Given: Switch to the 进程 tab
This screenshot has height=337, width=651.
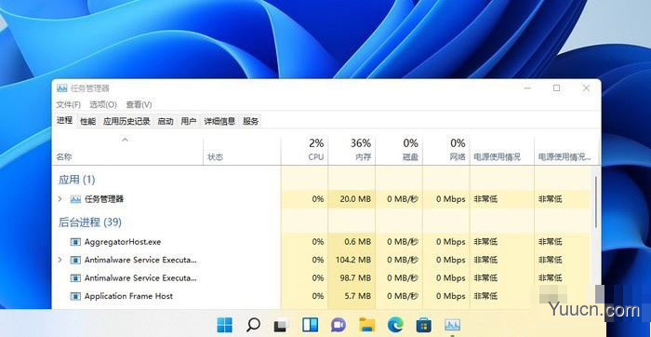Looking at the screenshot, I should [x=64, y=120].
